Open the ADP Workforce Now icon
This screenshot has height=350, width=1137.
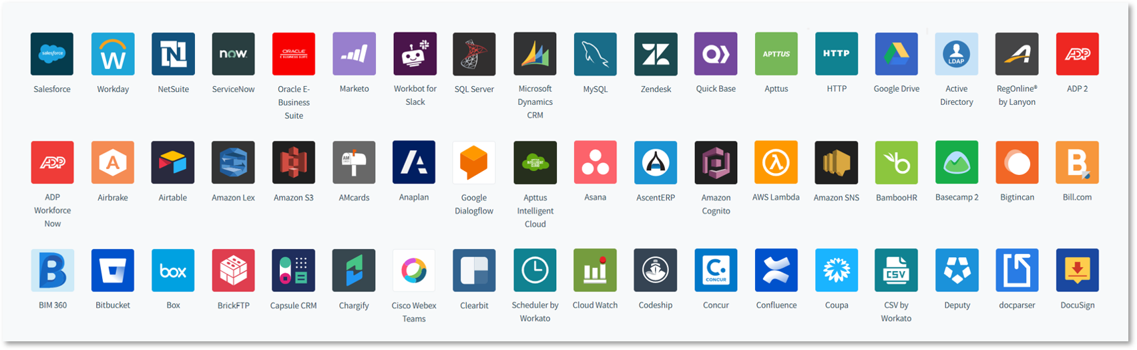(52, 162)
